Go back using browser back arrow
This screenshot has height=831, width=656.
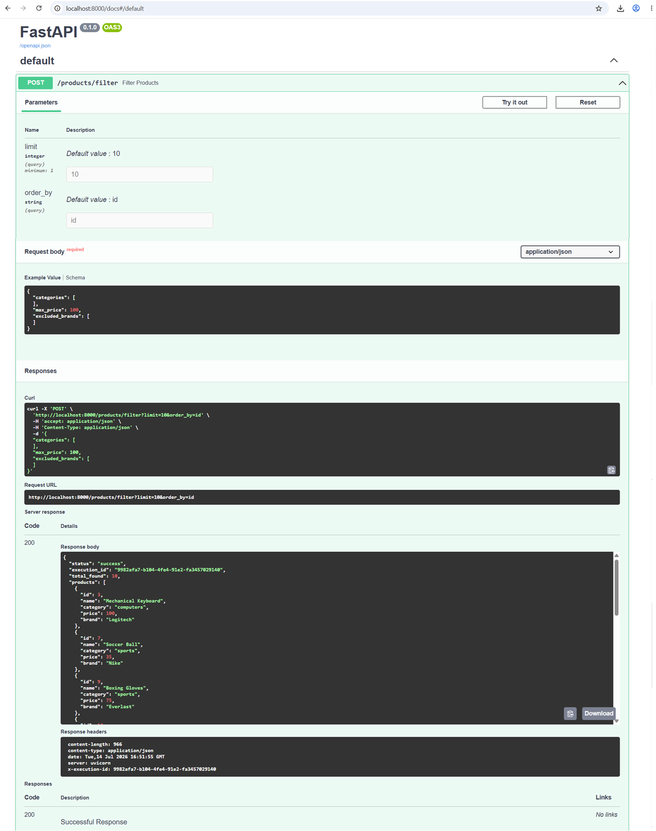(x=8, y=8)
